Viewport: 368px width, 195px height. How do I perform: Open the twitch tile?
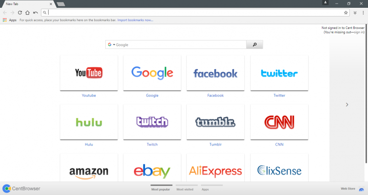(152, 122)
